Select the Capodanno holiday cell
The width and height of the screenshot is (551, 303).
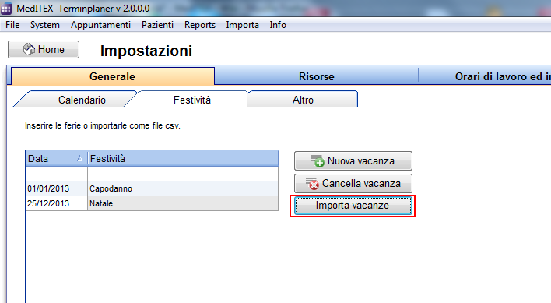click(x=183, y=188)
